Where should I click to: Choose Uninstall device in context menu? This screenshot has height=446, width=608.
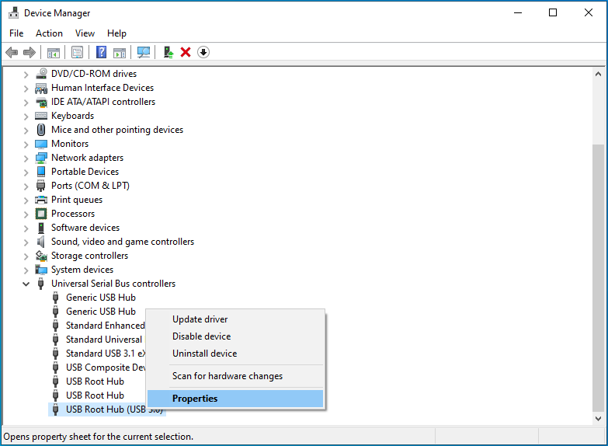[204, 354]
